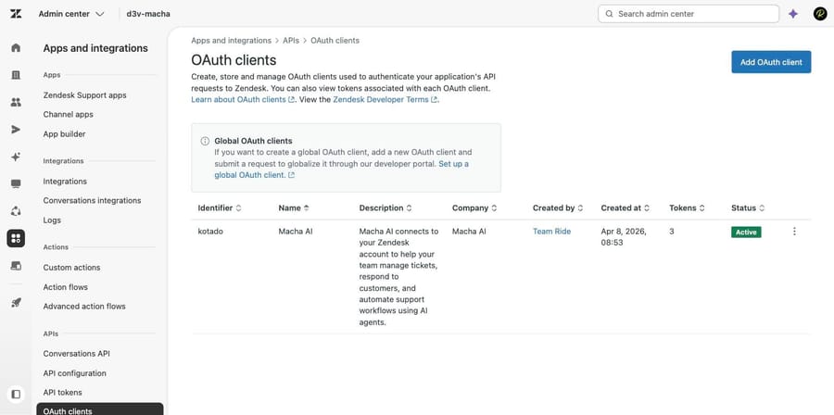This screenshot has width=834, height=415.
Task: Select OAuth clients menu item
Action: click(100, 409)
